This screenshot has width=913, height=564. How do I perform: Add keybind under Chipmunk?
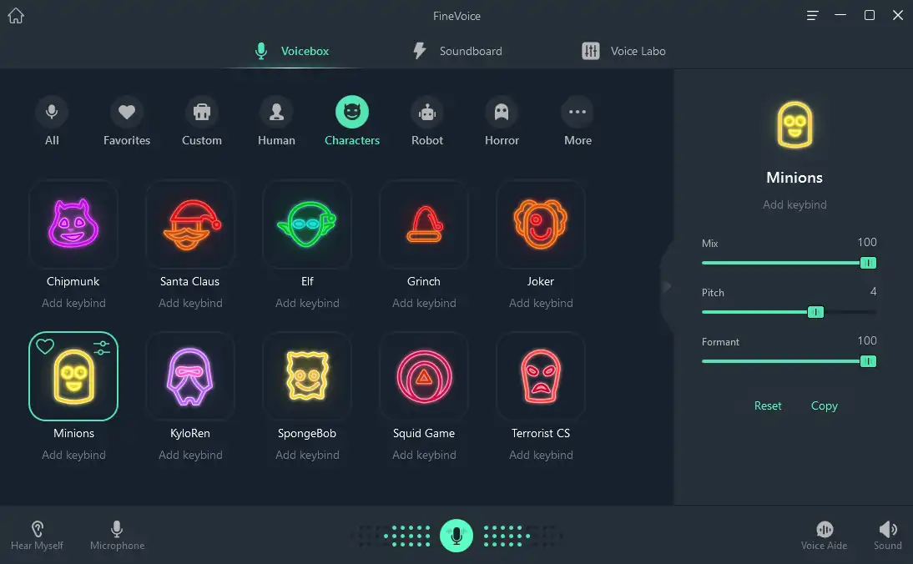pos(73,303)
